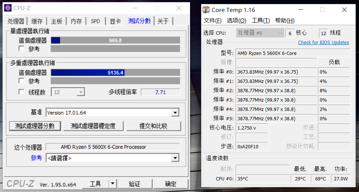The width and height of the screenshot is (359, 192).
Task: Click the single-thread score bar showing 665.8
Action: 116,40
